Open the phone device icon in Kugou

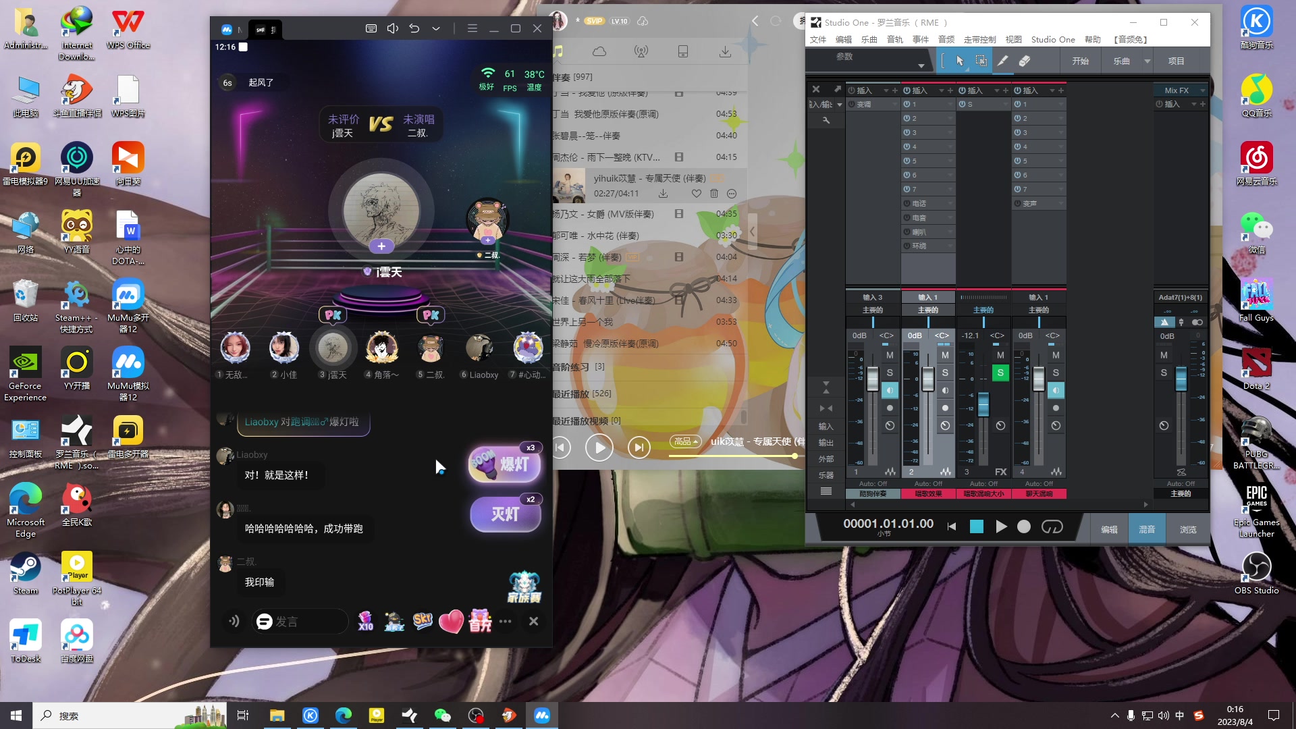click(683, 52)
